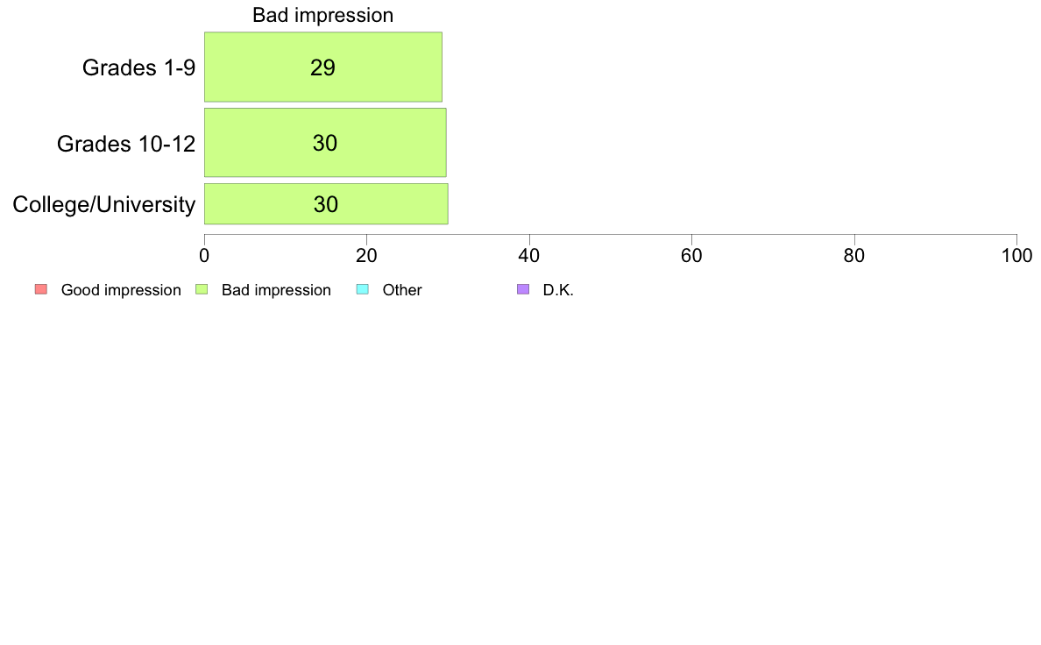Click the Other cyan legend swatch
Screen dimensions: 1041x645
pos(363,289)
